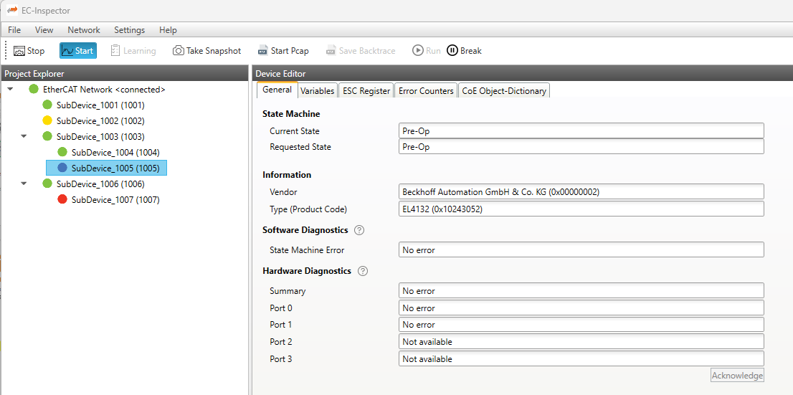This screenshot has height=395, width=793.
Task: Click the State Machine section heading
Action: tap(291, 114)
